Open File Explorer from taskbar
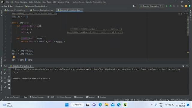Image resolution: width=192 pixels, height=108 pixels. (x=106, y=105)
